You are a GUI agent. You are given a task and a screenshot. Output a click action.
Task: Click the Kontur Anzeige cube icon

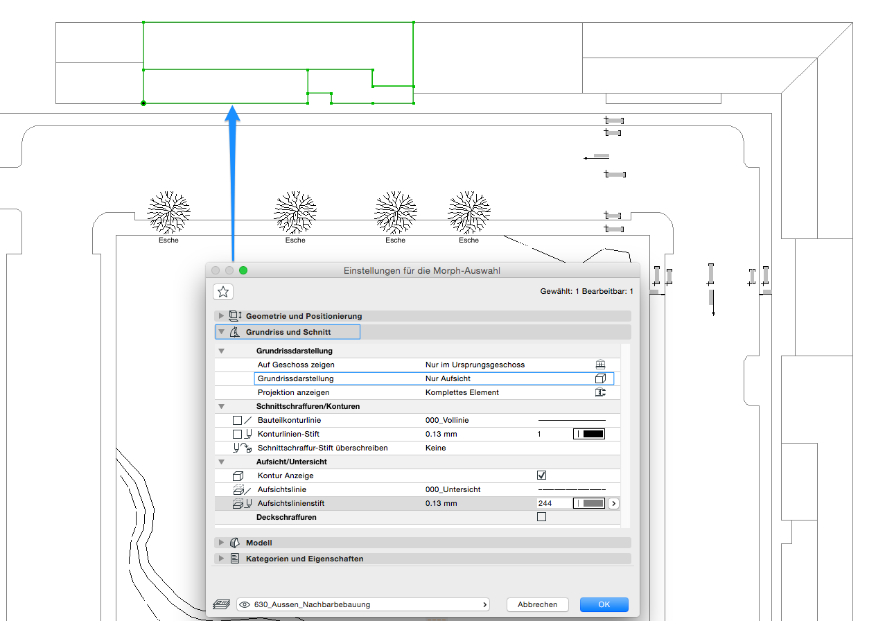pos(238,475)
